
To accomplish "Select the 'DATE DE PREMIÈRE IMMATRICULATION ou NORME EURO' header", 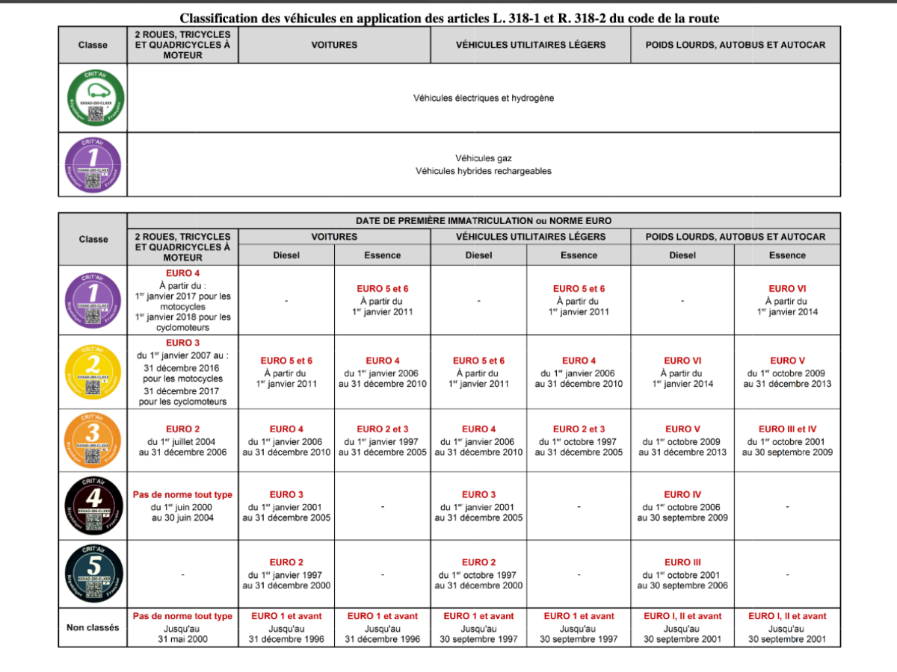I will tap(484, 221).
